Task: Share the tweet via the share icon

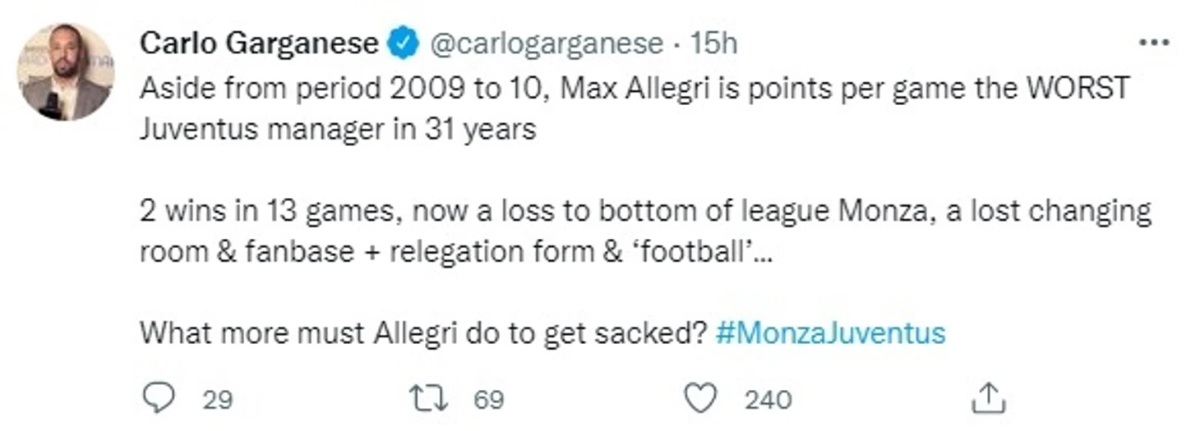Action: coord(988,399)
